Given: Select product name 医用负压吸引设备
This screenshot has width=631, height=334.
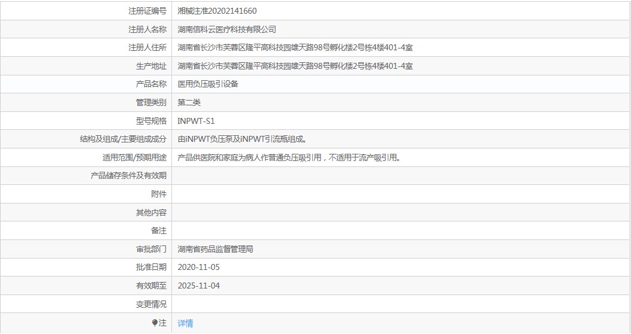Looking at the screenshot, I should [x=208, y=84].
